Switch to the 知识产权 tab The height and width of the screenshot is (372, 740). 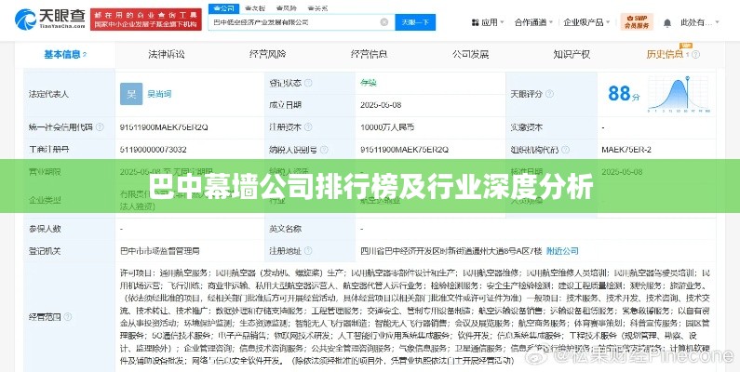pyautogui.click(x=571, y=54)
